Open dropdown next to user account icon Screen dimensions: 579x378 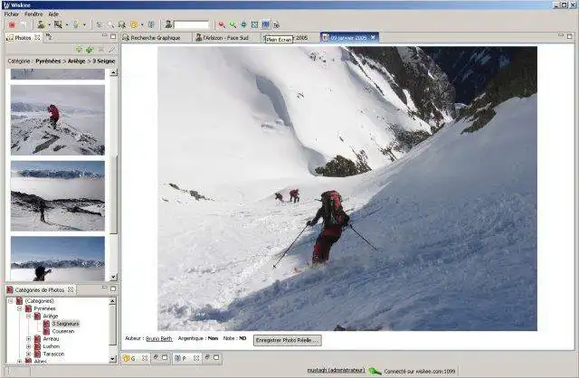click(49, 25)
